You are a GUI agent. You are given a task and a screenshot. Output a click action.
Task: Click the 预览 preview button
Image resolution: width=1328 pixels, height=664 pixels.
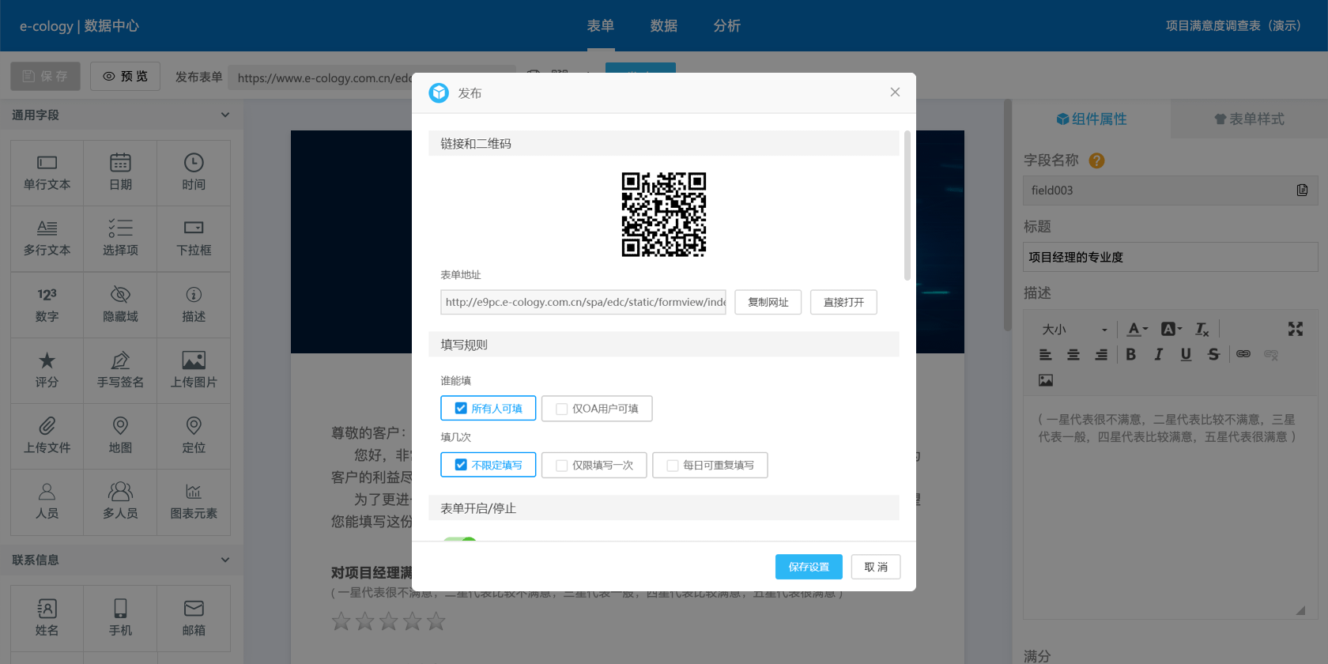125,77
